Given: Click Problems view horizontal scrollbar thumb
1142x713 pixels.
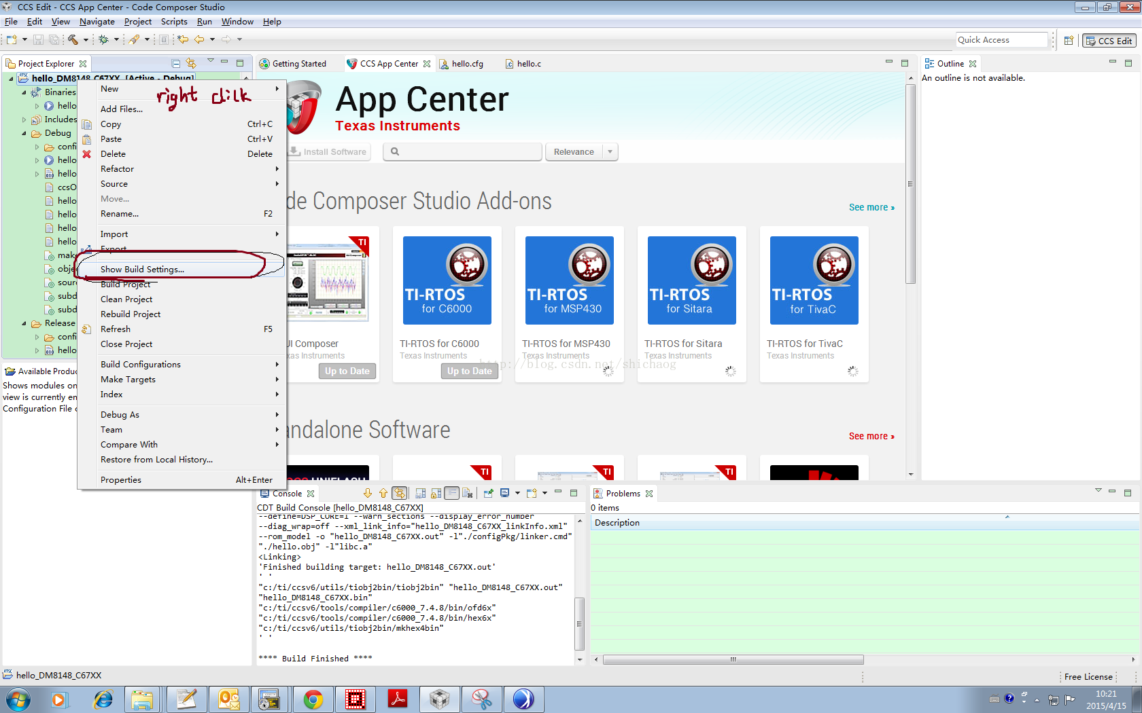Looking at the screenshot, I should pos(733,659).
